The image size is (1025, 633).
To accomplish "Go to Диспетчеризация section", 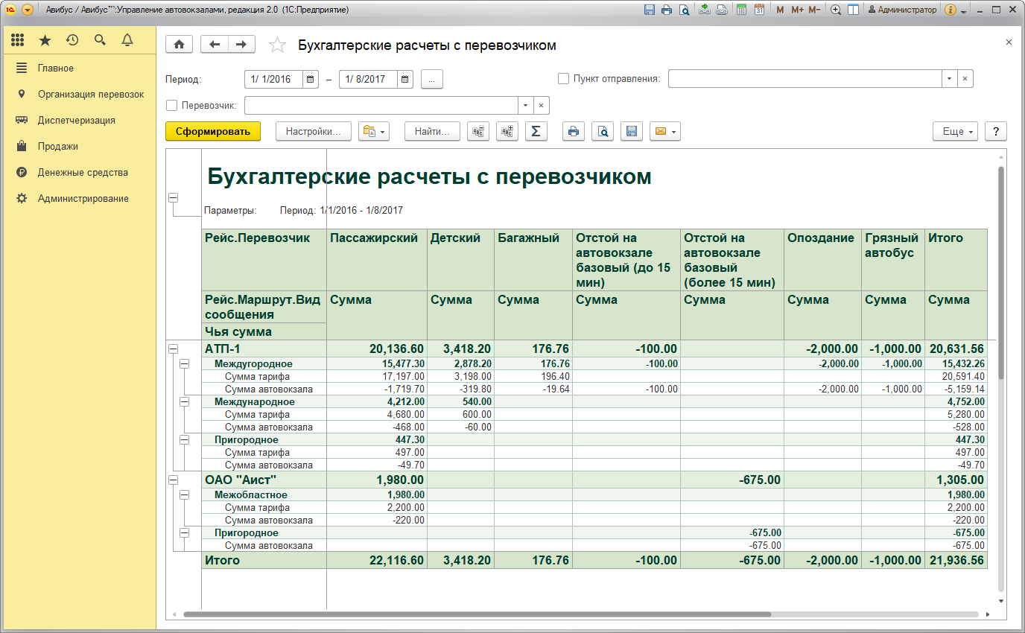I will (76, 121).
